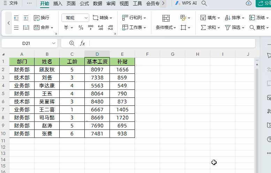Click the increase indent icon
Screen dimensions: 271x173
pos(26,18)
